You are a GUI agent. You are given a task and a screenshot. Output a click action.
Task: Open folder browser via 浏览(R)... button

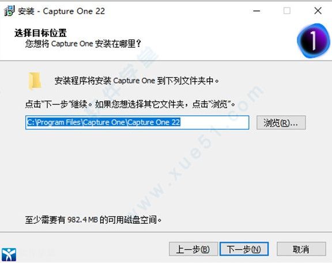click(281, 123)
